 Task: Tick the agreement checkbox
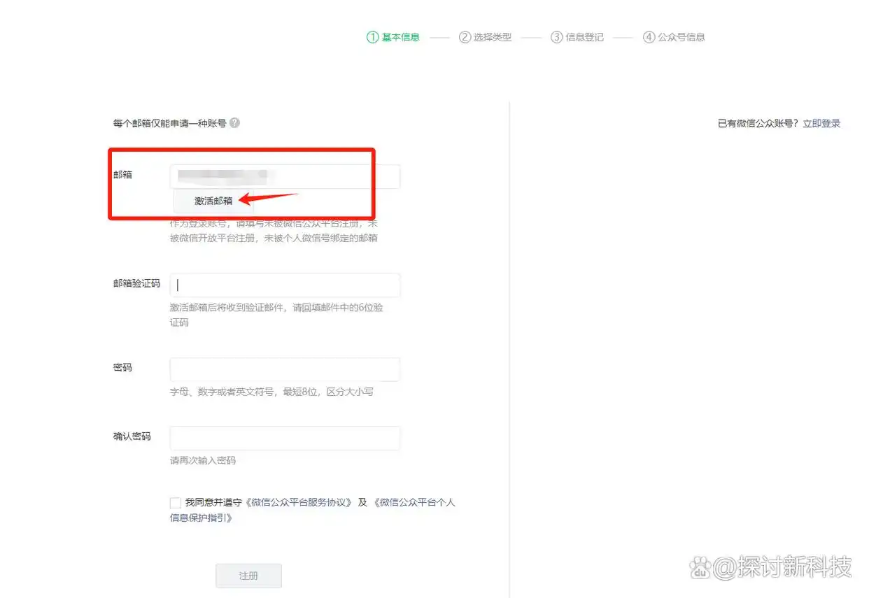click(x=175, y=503)
